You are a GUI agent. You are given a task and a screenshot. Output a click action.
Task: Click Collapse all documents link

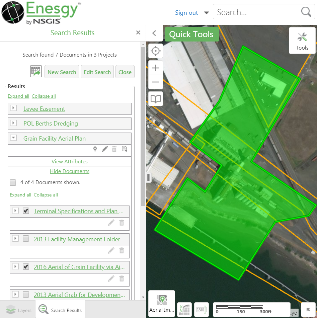pos(46,195)
